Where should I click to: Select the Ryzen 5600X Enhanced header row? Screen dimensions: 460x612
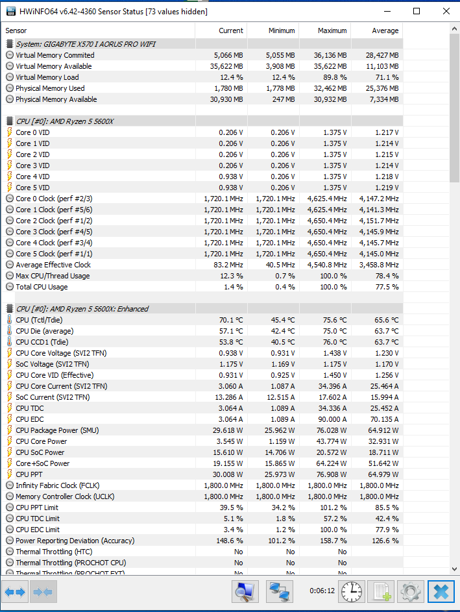coord(82,309)
